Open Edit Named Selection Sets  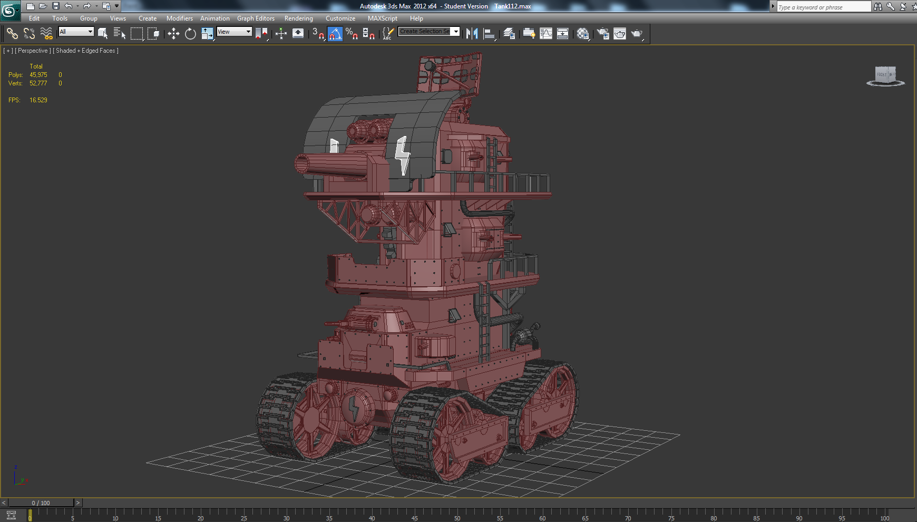388,34
